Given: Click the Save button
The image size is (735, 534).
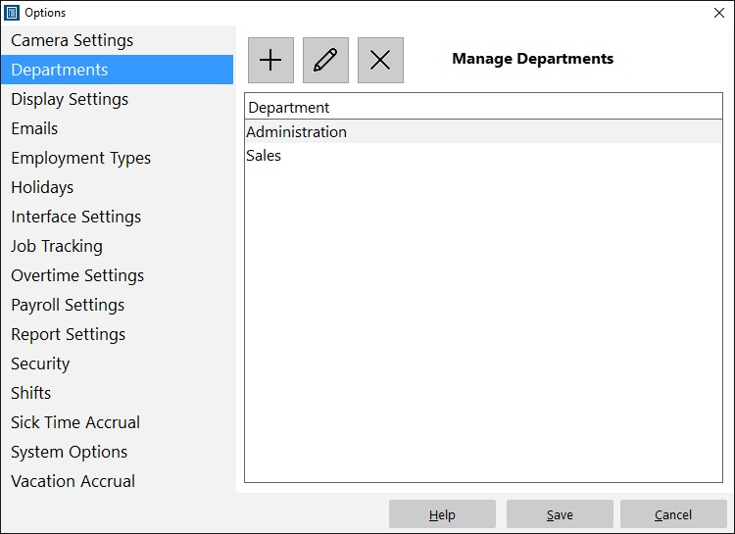Looking at the screenshot, I should tap(560, 514).
